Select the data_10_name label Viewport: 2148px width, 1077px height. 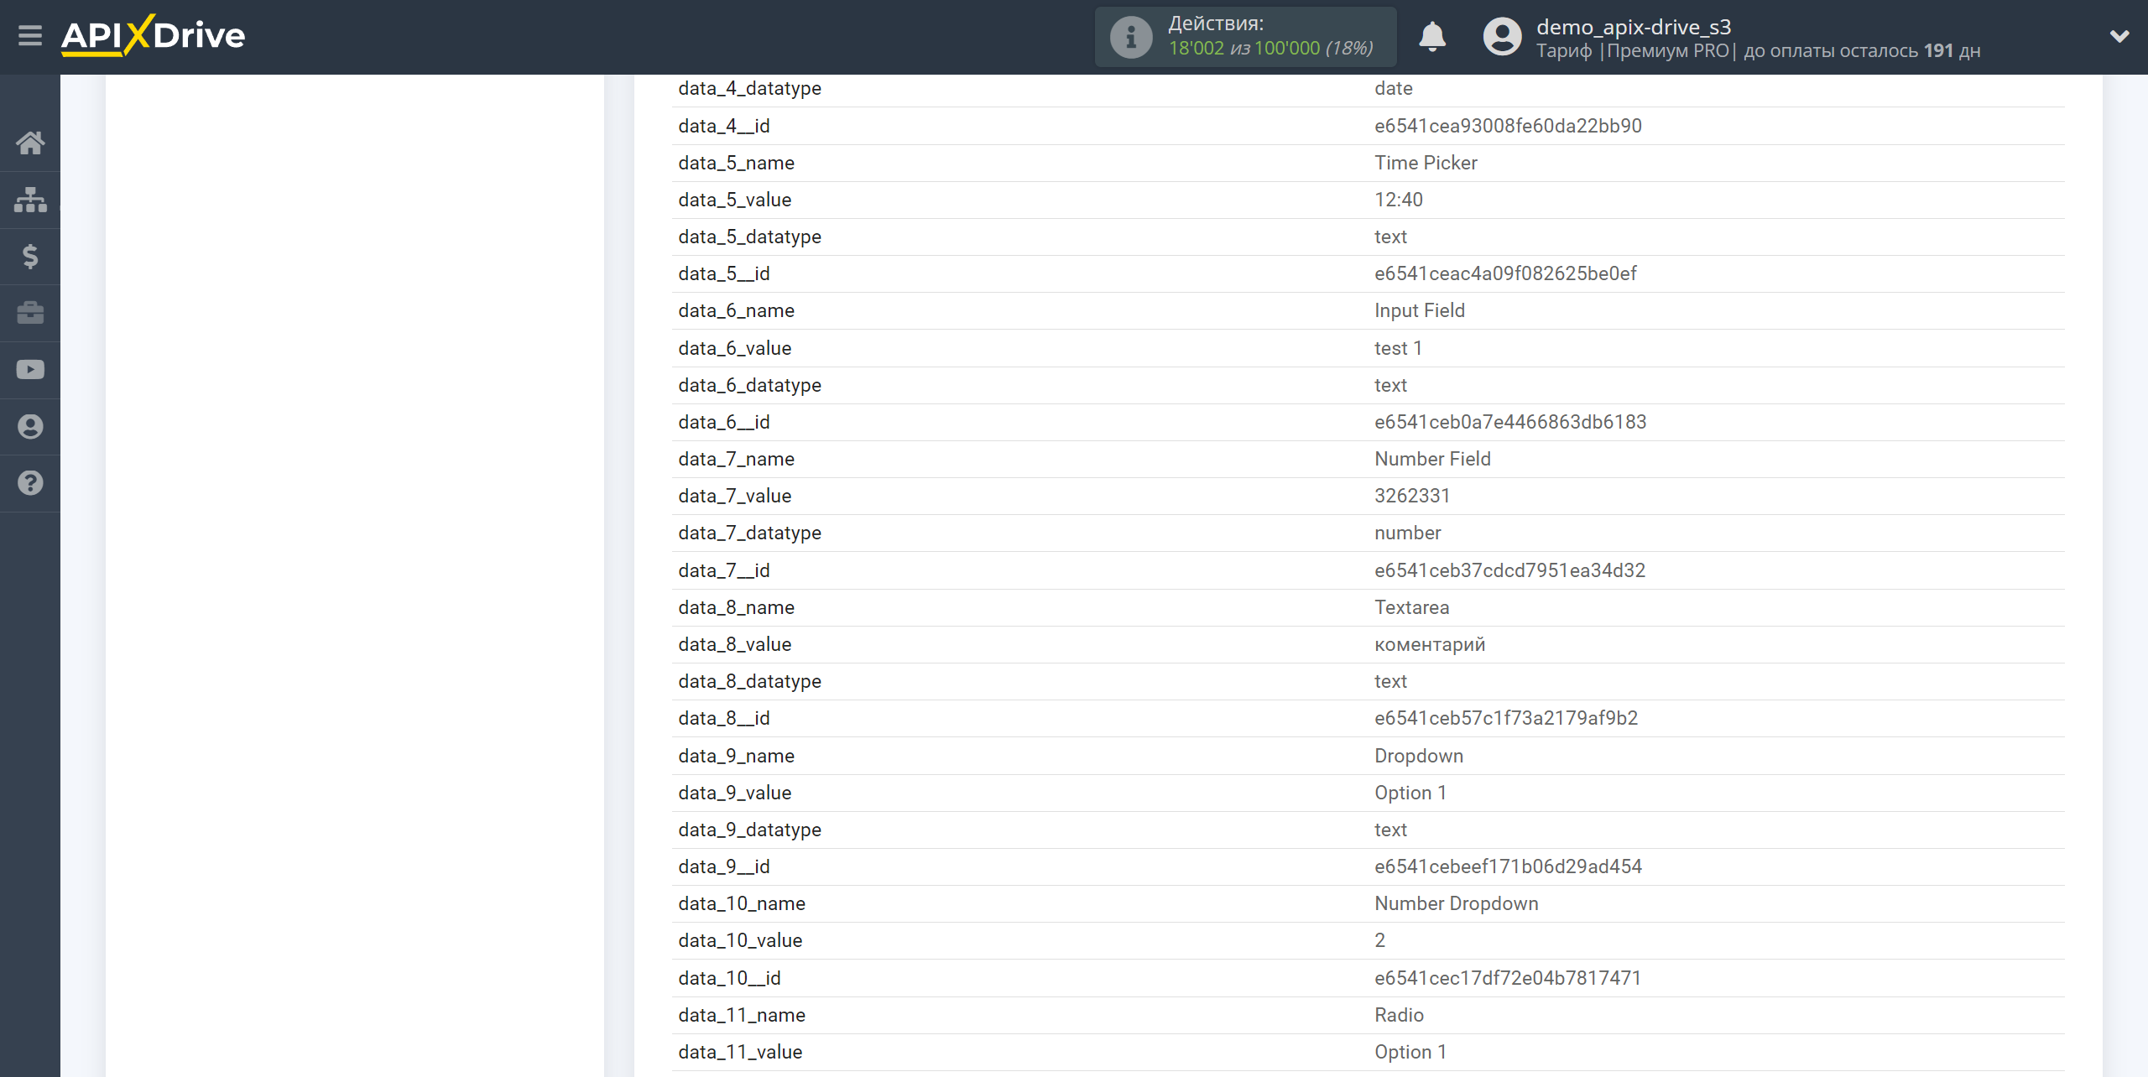(x=742, y=903)
